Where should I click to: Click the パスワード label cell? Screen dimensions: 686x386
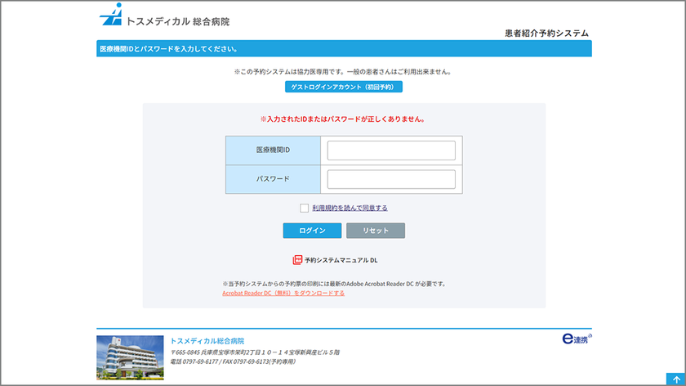pyautogui.click(x=273, y=179)
